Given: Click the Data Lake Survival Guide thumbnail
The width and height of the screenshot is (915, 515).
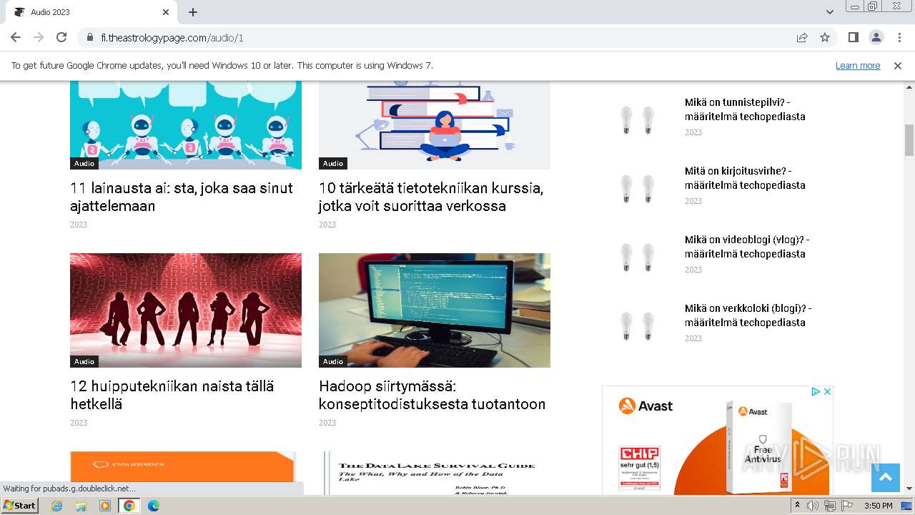Looking at the screenshot, I should pos(435,473).
